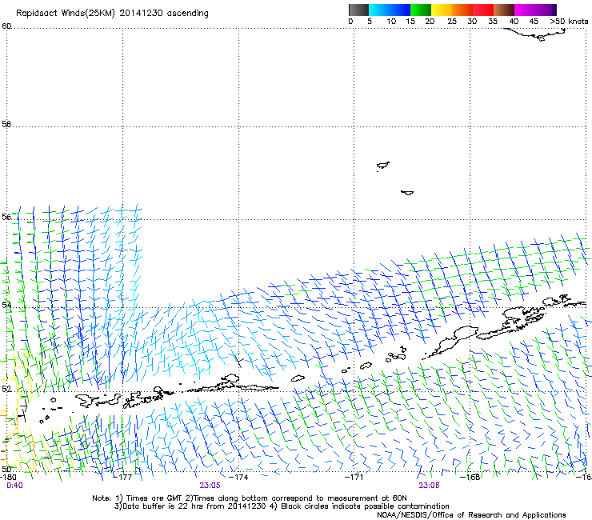Click "NOAA/NESDIS/Office of Research and Applications" credit
Viewport: 592px width, 520px height.
pyautogui.click(x=471, y=515)
